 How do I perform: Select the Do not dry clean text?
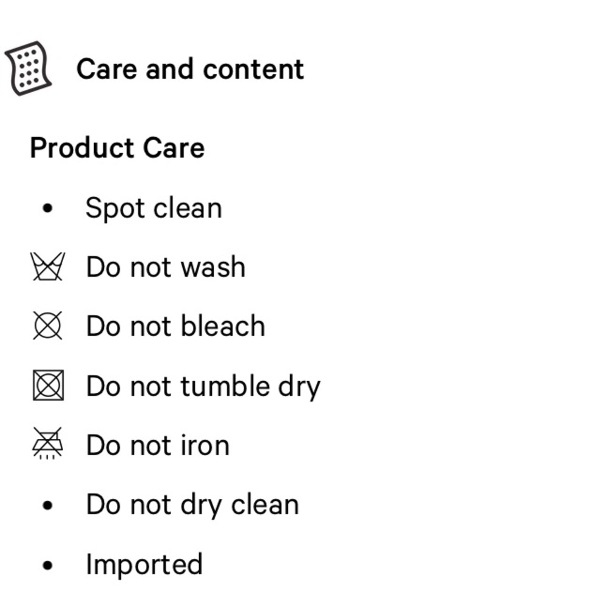tap(192, 505)
